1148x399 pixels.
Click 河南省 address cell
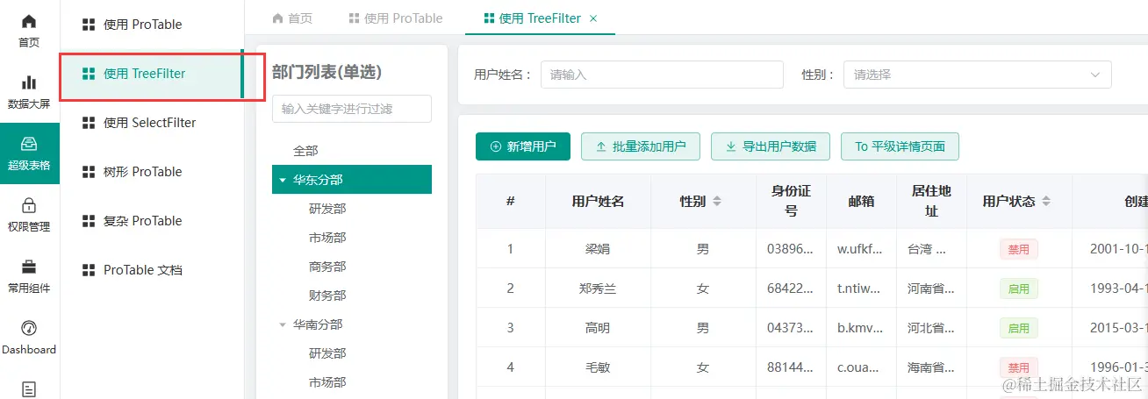coord(931,289)
